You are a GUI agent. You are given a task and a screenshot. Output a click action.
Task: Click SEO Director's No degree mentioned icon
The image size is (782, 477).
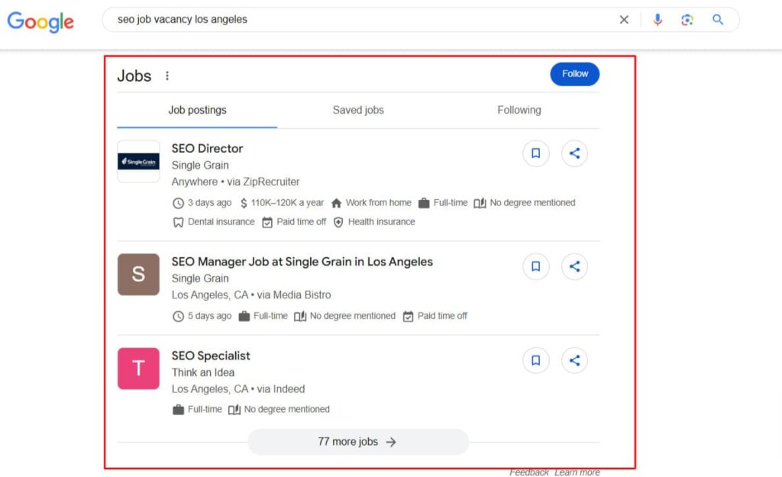click(x=480, y=203)
